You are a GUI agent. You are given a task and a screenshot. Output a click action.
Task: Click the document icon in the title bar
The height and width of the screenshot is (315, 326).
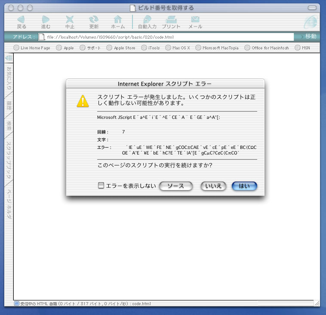[132, 8]
